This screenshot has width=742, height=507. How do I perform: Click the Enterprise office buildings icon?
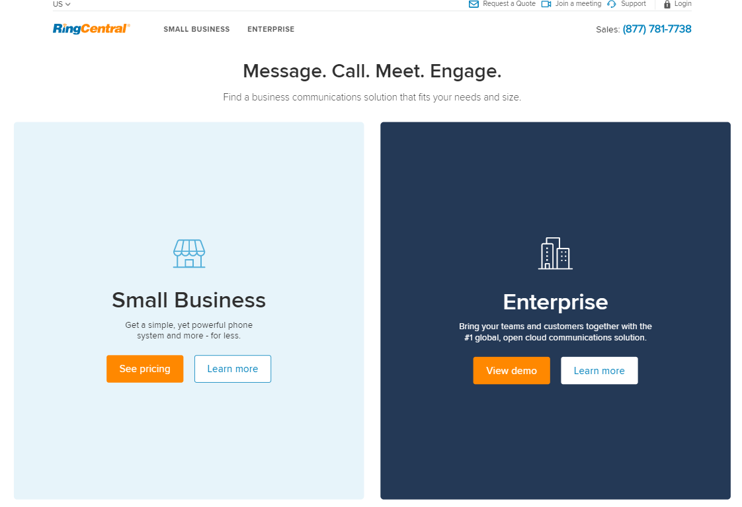point(555,253)
